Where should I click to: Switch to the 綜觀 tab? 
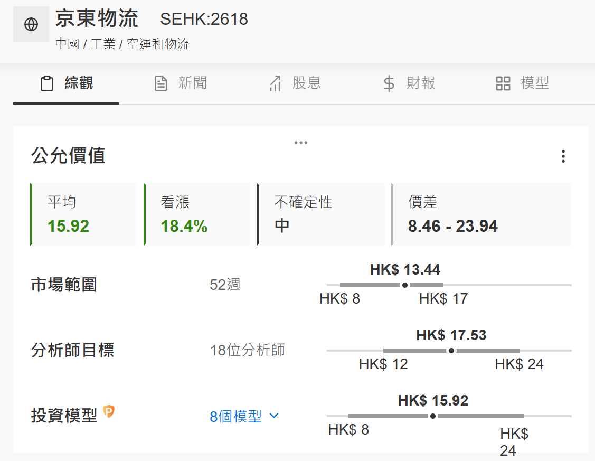pos(66,83)
